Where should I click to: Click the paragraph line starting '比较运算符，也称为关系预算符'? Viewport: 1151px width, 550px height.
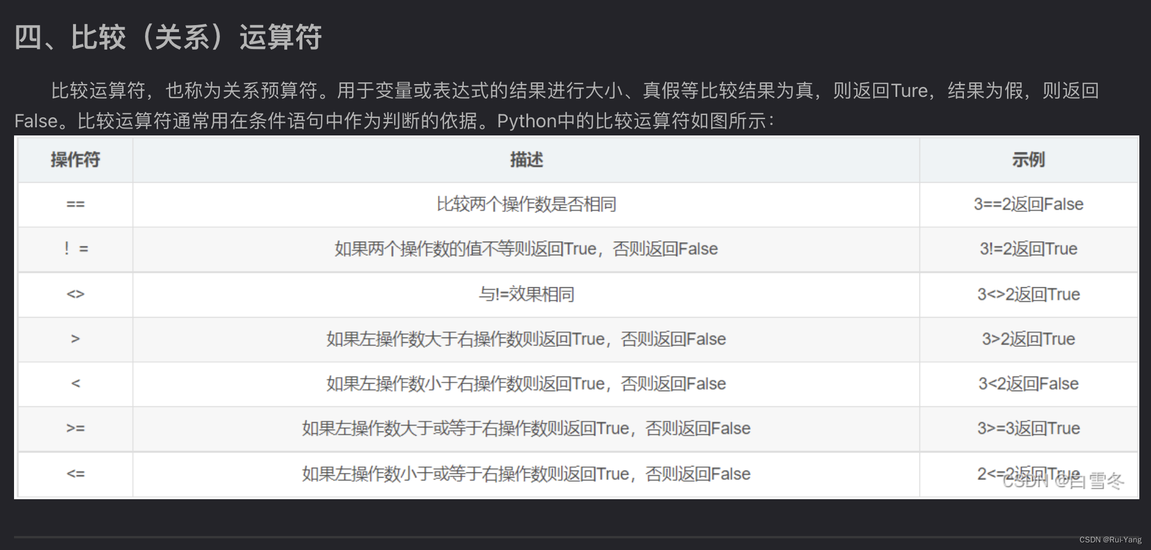pos(575,90)
